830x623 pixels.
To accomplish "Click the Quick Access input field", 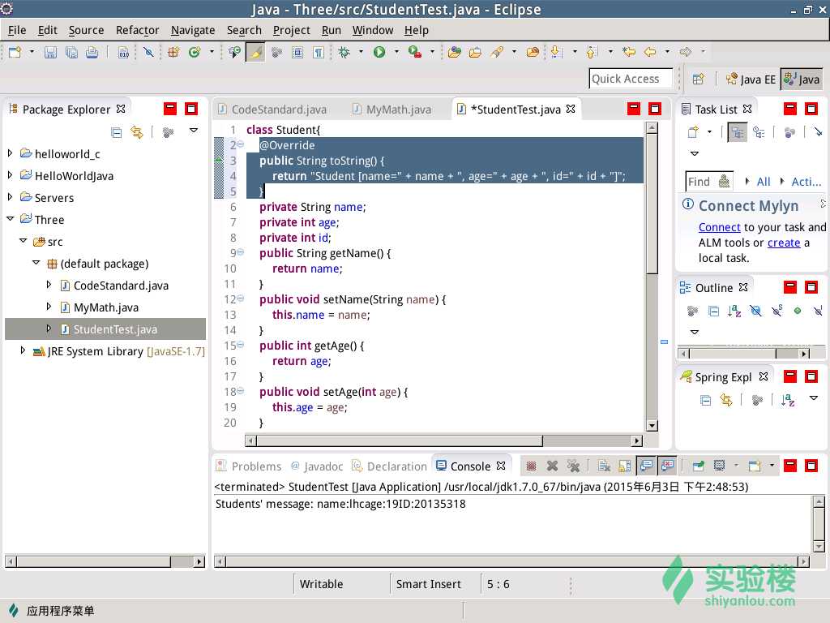I will click(x=631, y=79).
